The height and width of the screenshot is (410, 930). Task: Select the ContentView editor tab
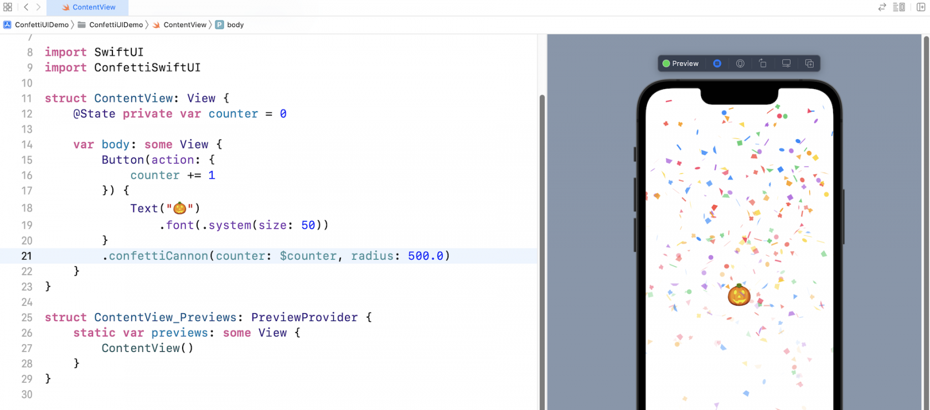point(88,7)
